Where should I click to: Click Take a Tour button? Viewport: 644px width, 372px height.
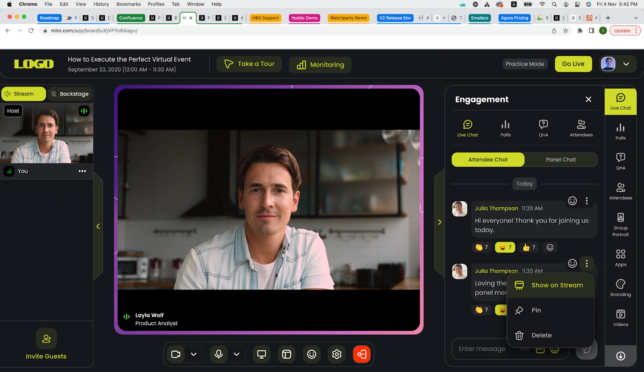pyautogui.click(x=249, y=64)
